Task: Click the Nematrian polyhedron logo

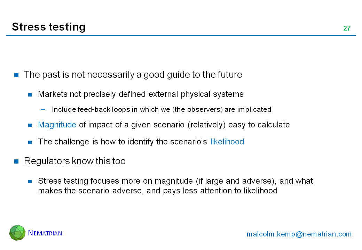Action: coord(17,233)
